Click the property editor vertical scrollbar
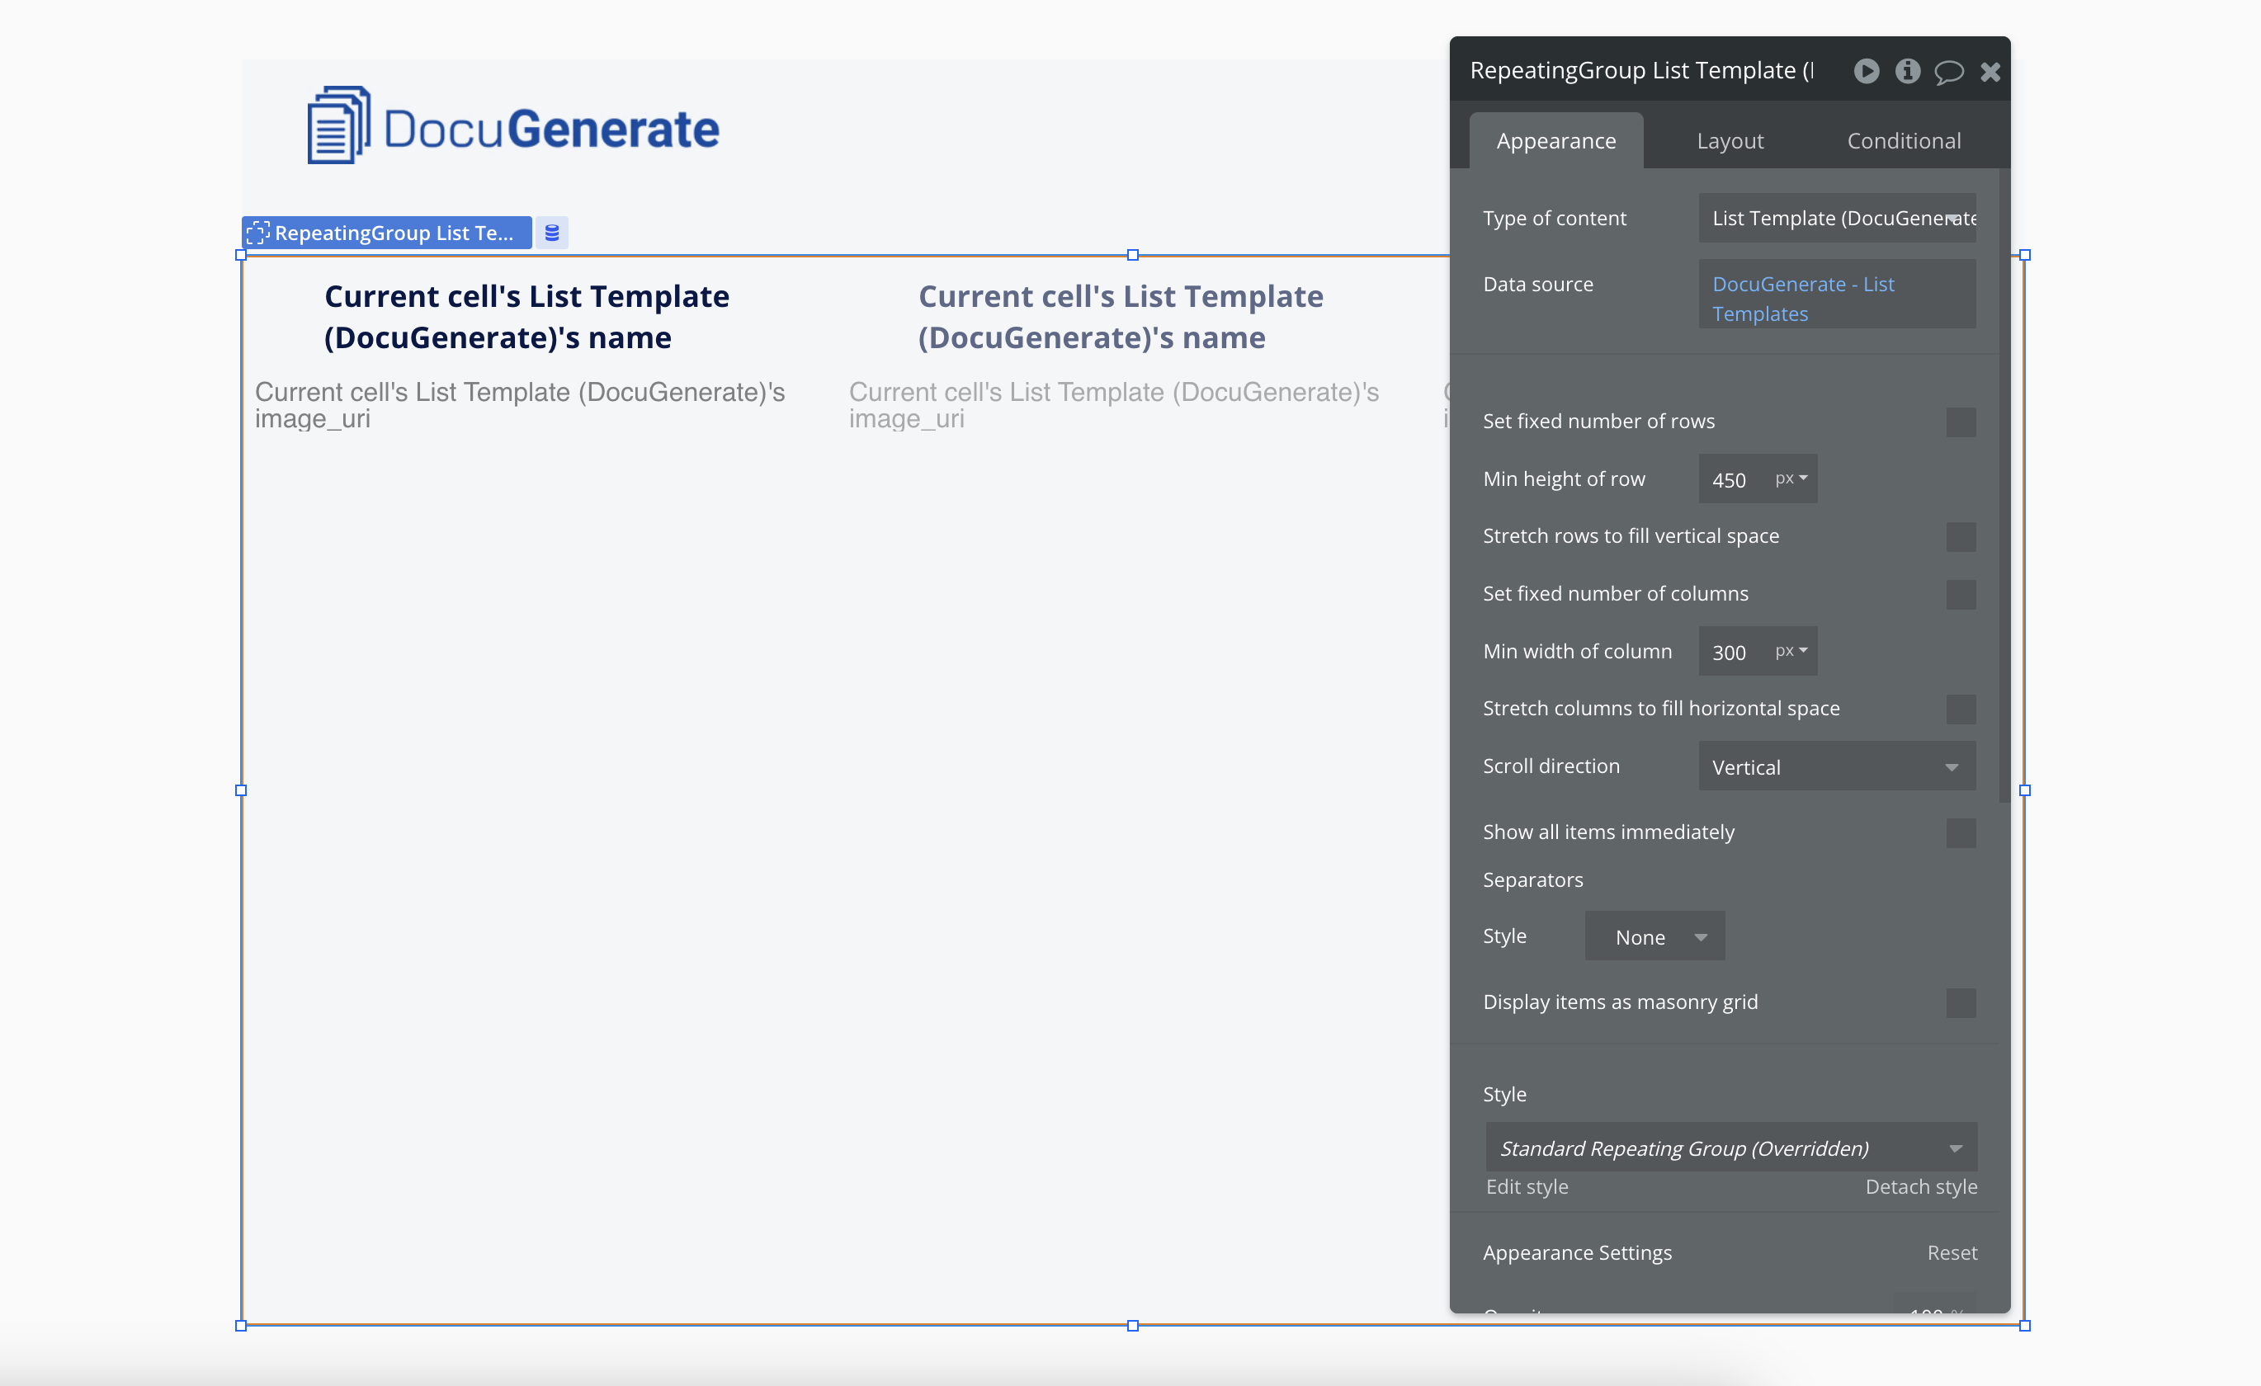The image size is (2261, 1386). (x=2004, y=486)
